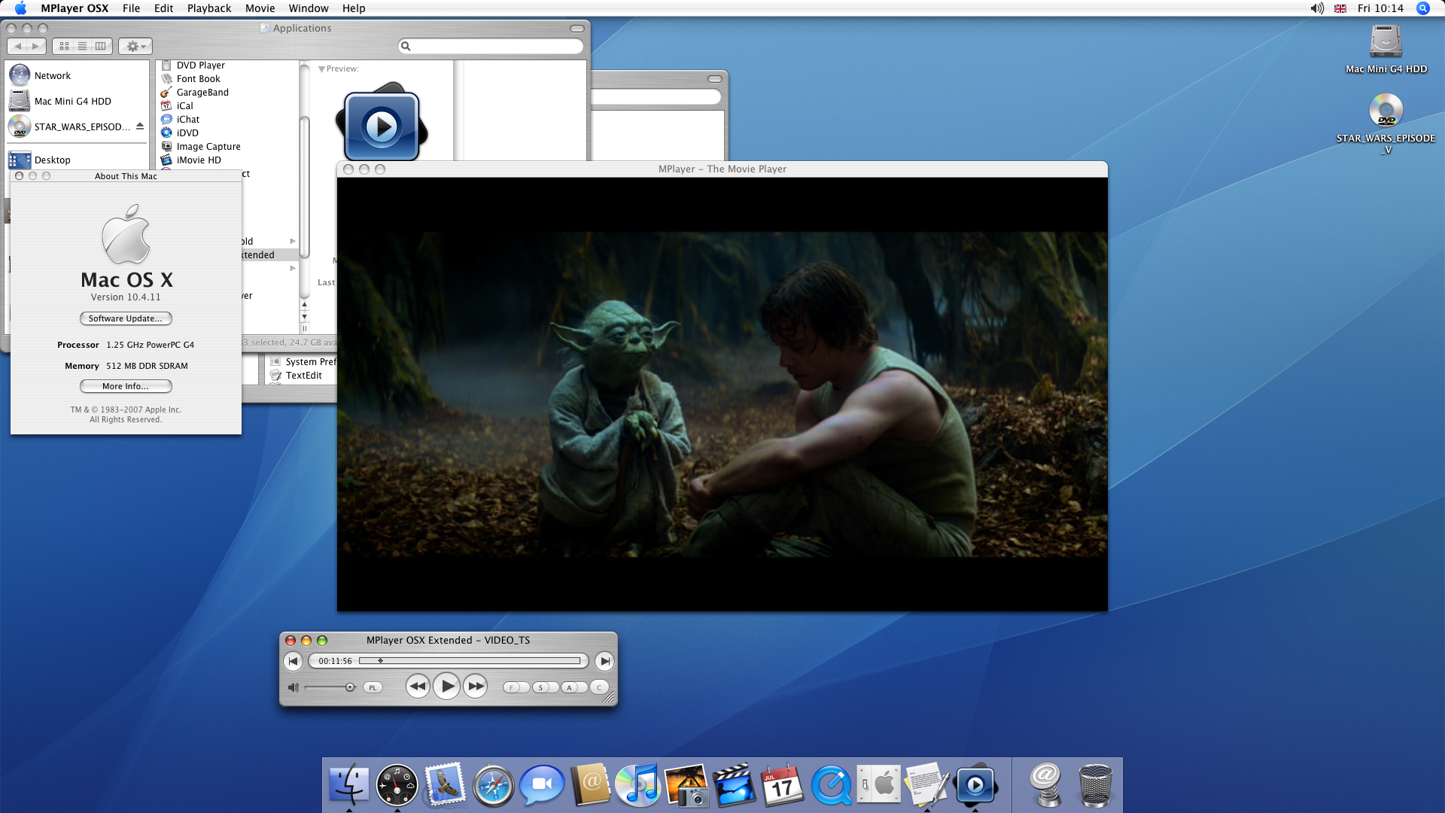The height and width of the screenshot is (813, 1445).
Task: Skip to previous track in MPlayer controller
Action: click(x=294, y=662)
